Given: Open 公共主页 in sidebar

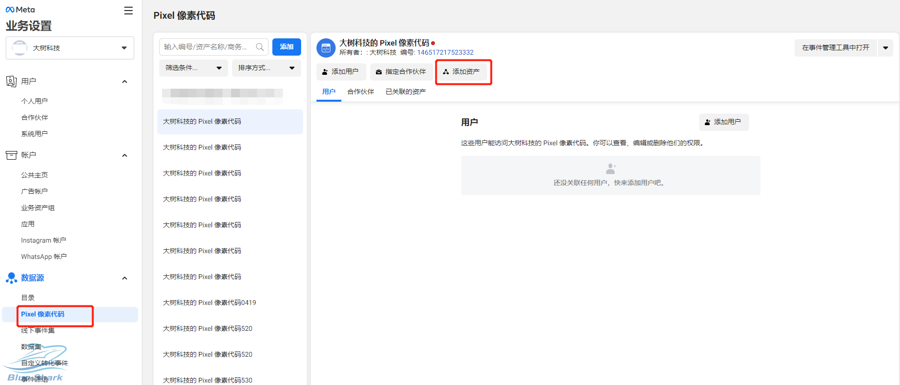Looking at the screenshot, I should [x=35, y=175].
